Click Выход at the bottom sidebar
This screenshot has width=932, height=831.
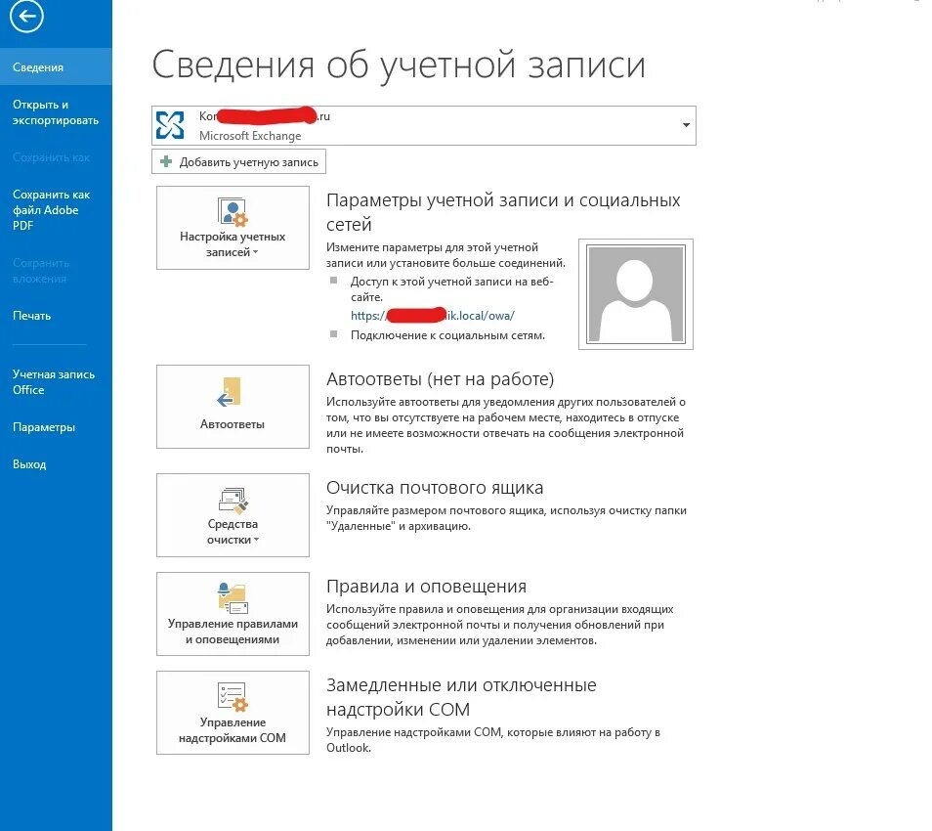(x=29, y=463)
